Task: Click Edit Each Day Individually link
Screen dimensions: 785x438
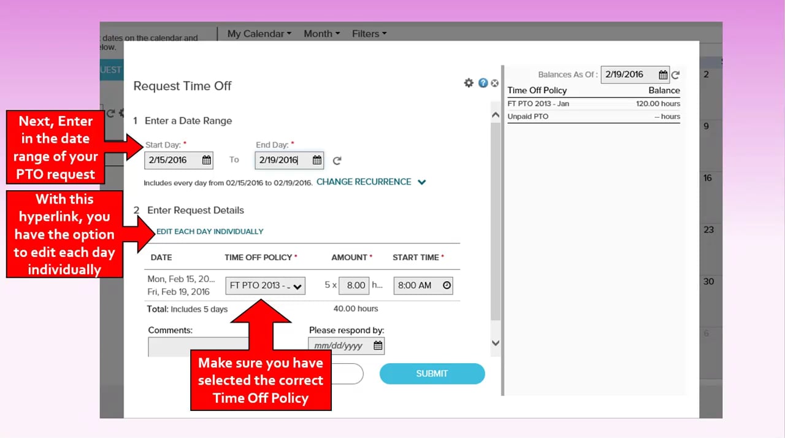Action: pos(210,231)
